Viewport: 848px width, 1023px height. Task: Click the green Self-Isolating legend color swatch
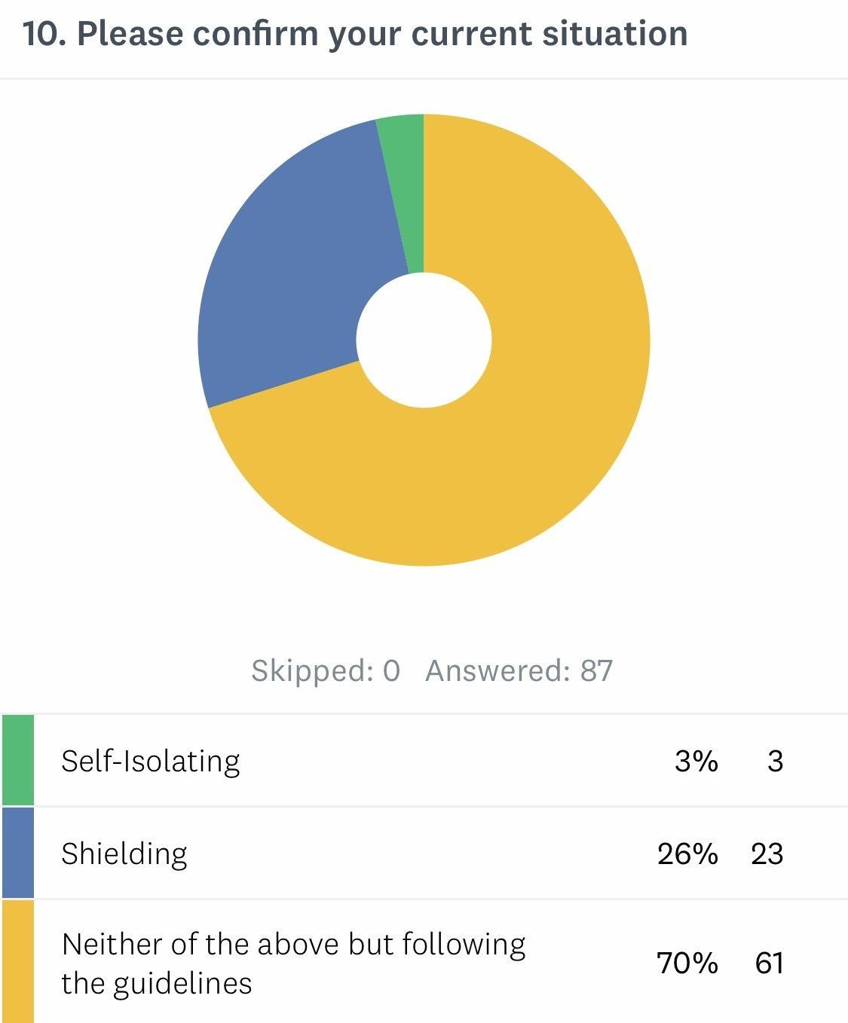[x=18, y=760]
